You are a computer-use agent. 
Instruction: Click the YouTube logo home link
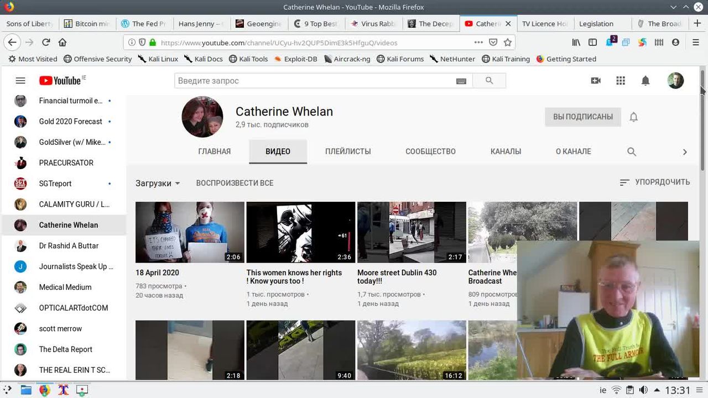tap(60, 81)
